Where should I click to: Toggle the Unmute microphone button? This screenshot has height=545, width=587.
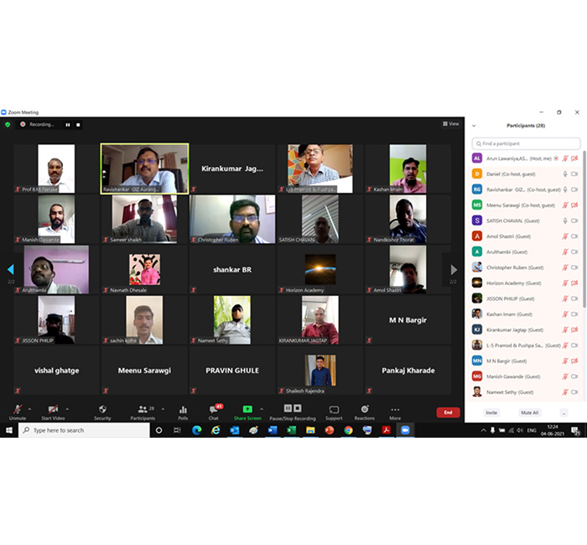[x=18, y=411]
